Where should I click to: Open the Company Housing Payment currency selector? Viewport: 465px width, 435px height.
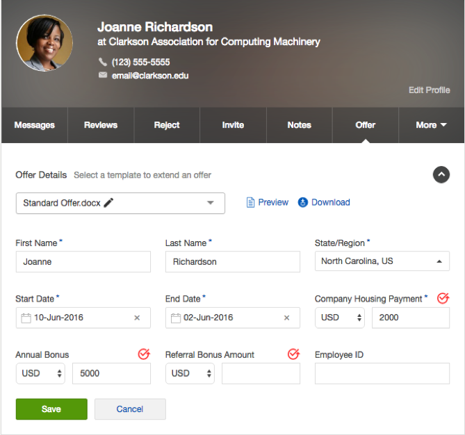pos(341,318)
